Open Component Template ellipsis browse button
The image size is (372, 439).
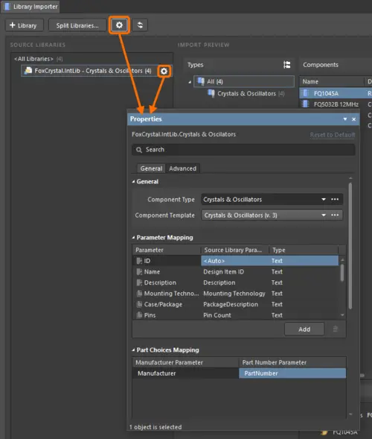335,215
